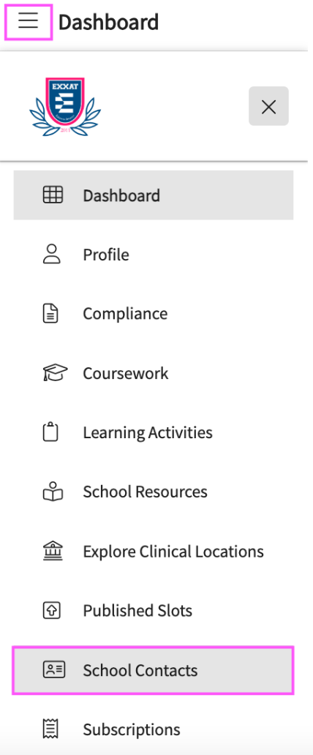Click the Published Slots upload icon

click(51, 611)
